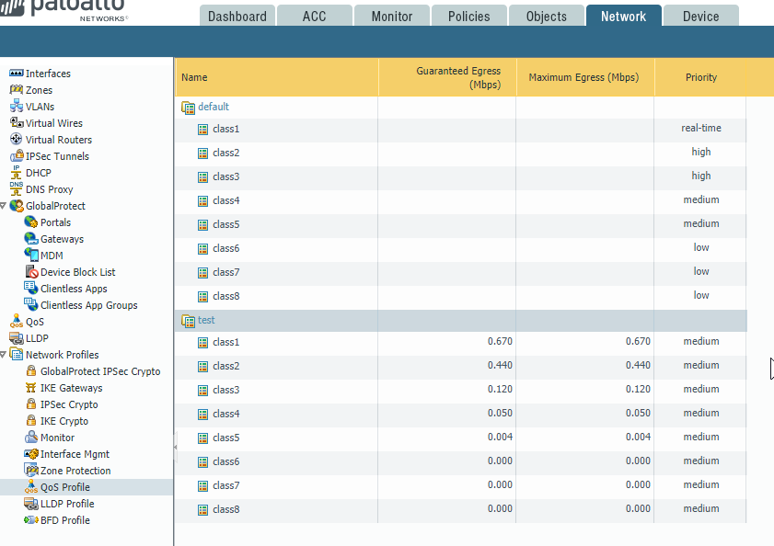The image size is (774, 546).
Task: Collapse the GlobalProtect tree node
Action: (4, 206)
